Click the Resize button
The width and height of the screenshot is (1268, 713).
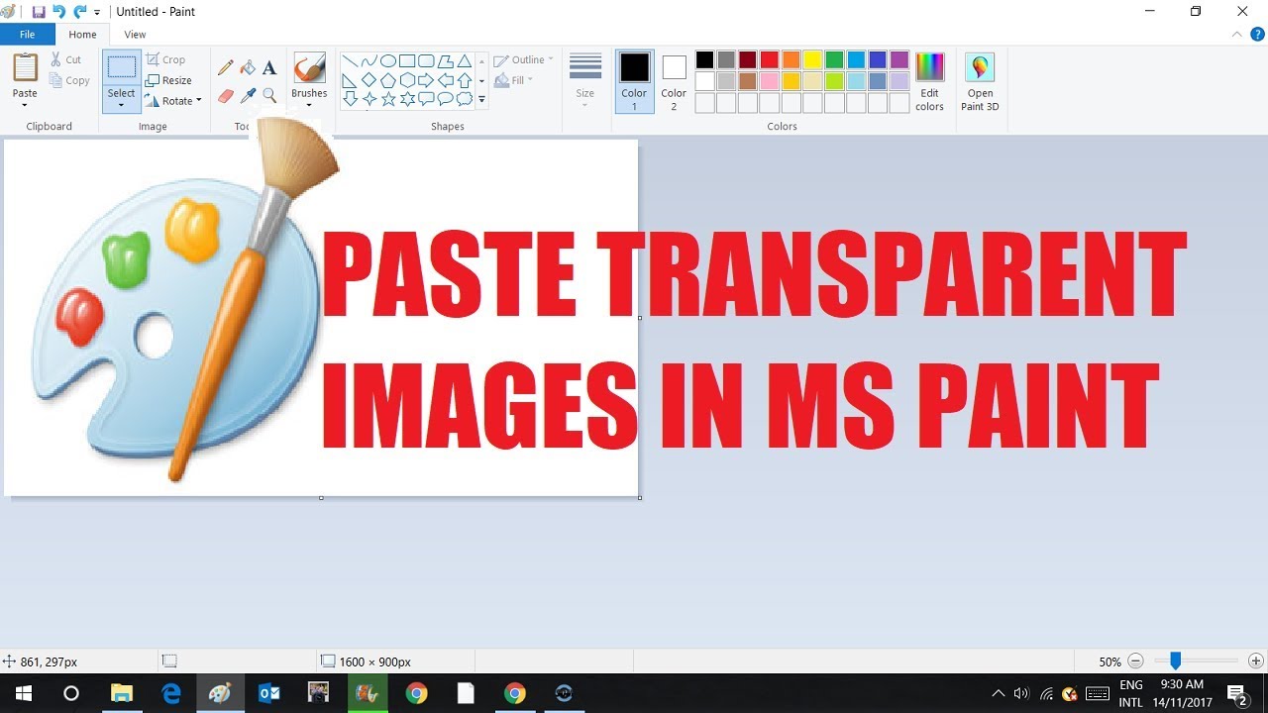pyautogui.click(x=169, y=80)
